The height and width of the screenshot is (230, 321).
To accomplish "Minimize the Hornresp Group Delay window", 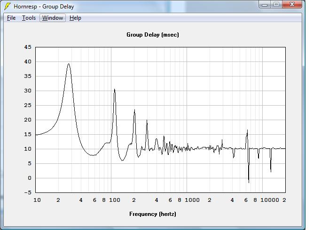I will 265,5.
